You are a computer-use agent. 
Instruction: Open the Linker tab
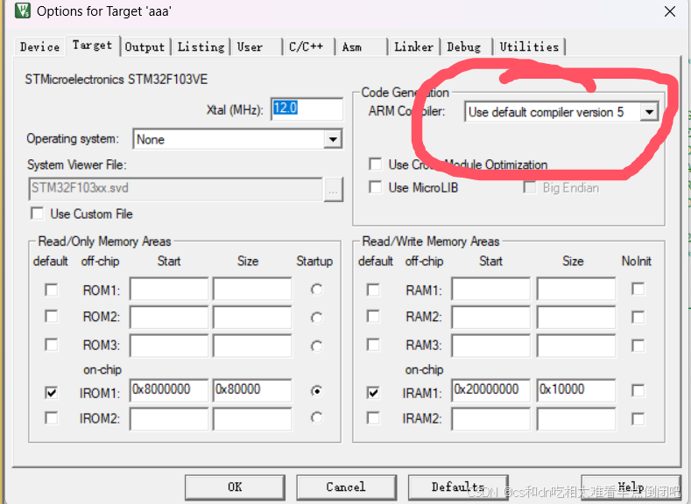413,46
